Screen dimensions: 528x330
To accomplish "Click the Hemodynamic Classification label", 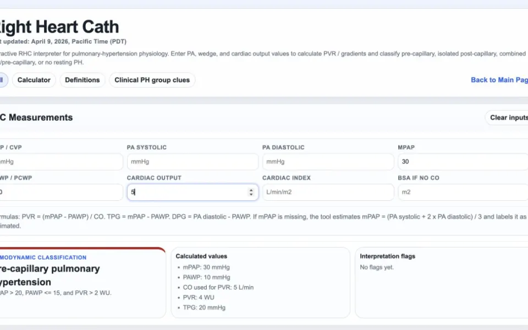I will click(43, 257).
